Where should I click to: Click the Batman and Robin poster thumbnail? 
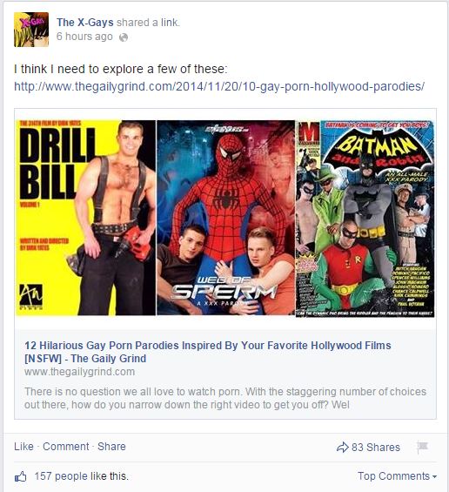[x=365, y=219]
